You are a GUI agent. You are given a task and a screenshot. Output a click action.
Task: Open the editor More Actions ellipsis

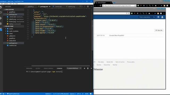pyautogui.click(x=91, y=7)
